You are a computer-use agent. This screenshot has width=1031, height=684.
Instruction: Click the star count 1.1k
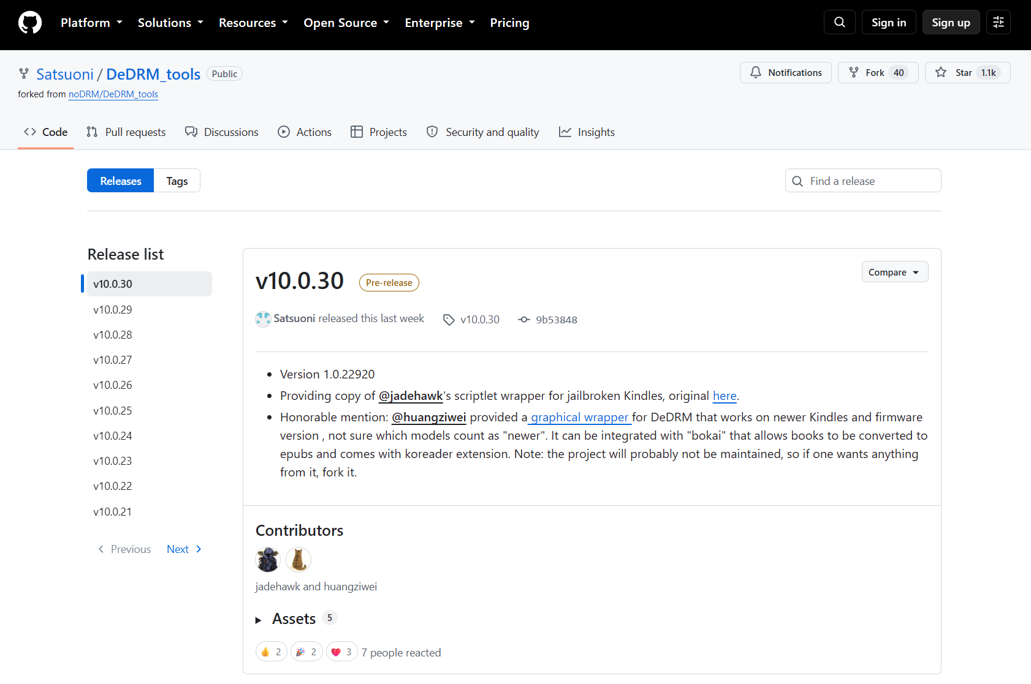click(x=989, y=72)
